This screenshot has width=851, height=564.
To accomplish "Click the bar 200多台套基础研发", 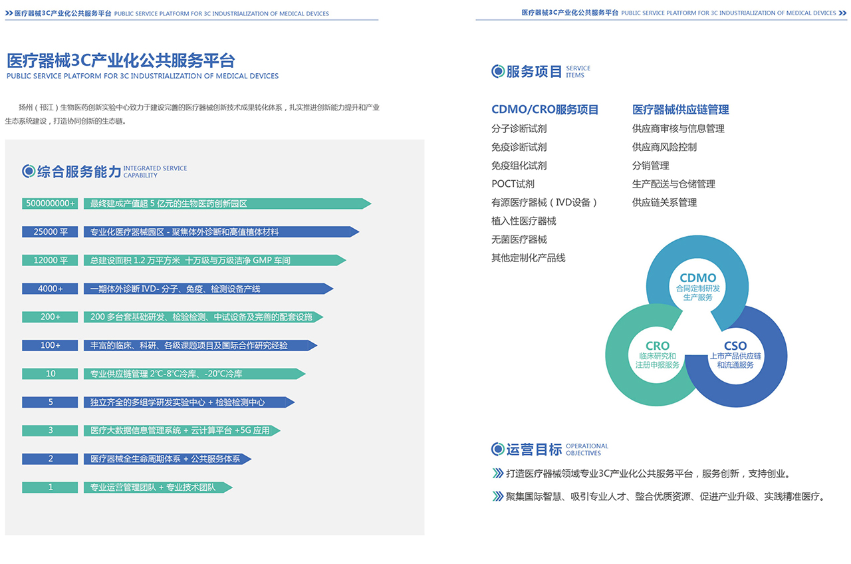I will (203, 317).
